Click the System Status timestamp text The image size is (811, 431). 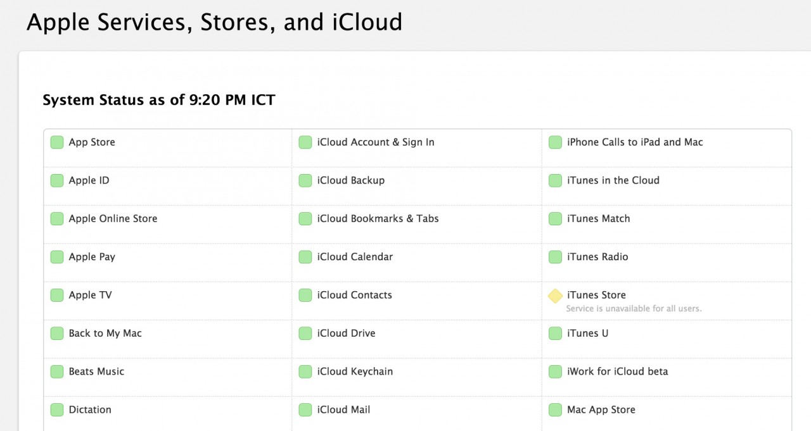click(158, 99)
